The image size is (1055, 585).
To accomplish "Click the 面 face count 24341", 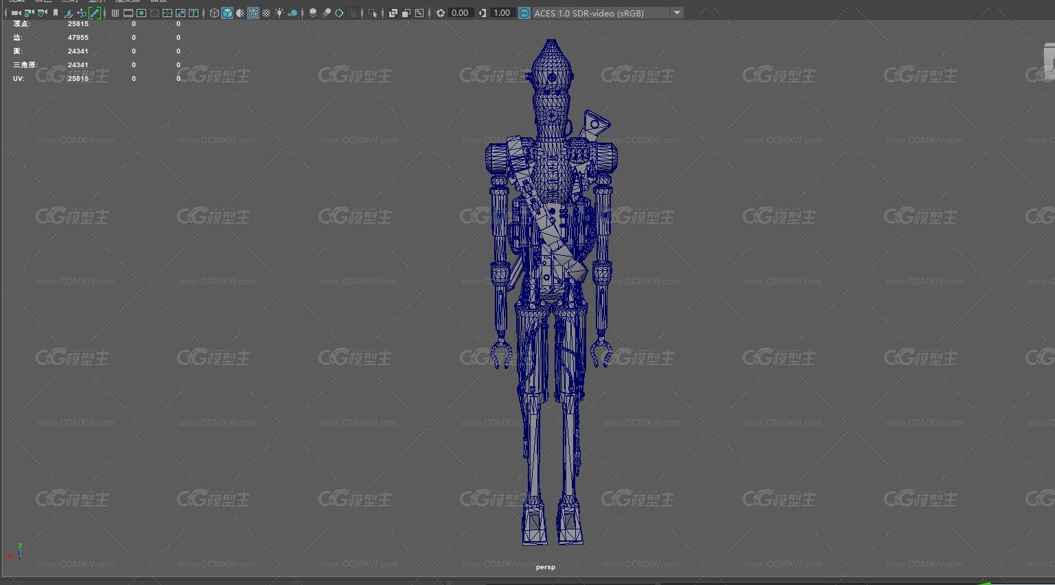I will [x=78, y=51].
